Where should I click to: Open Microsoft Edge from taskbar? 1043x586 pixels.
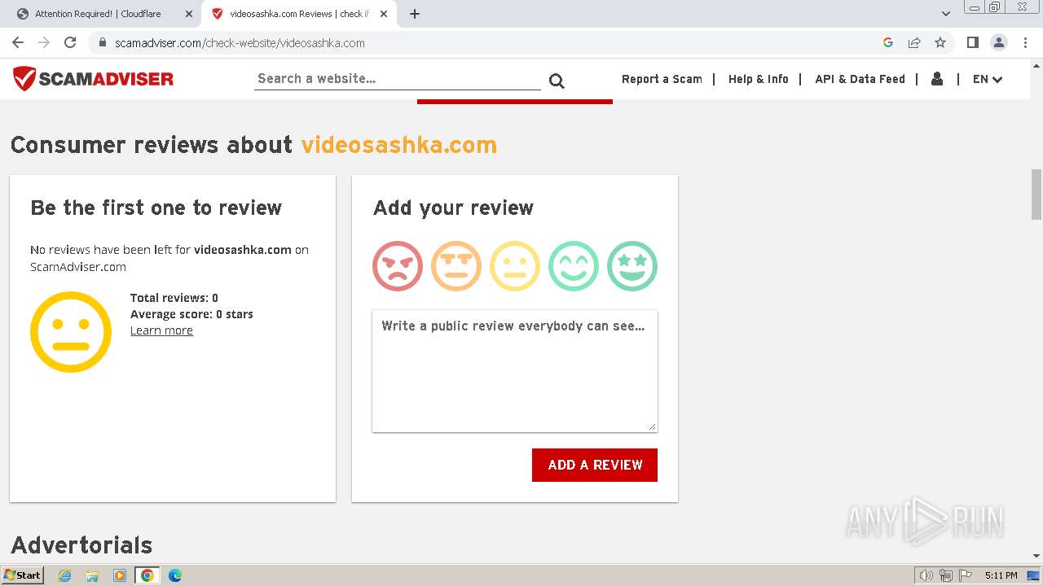coord(175,575)
